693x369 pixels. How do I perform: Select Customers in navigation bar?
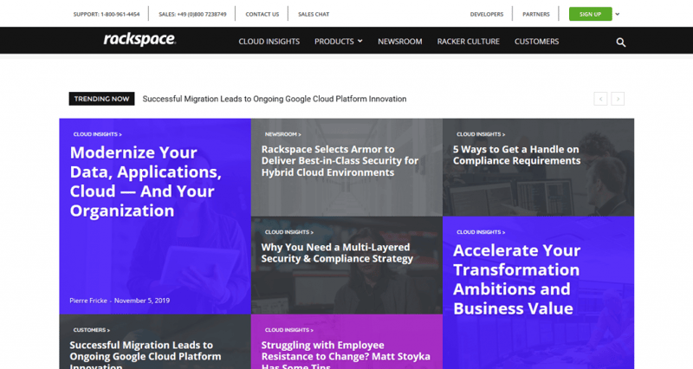(x=536, y=42)
